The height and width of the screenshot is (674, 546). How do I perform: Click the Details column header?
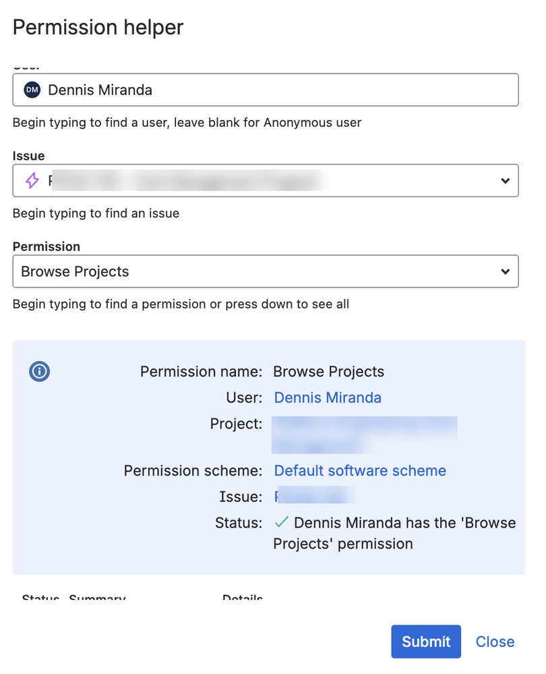tap(242, 599)
